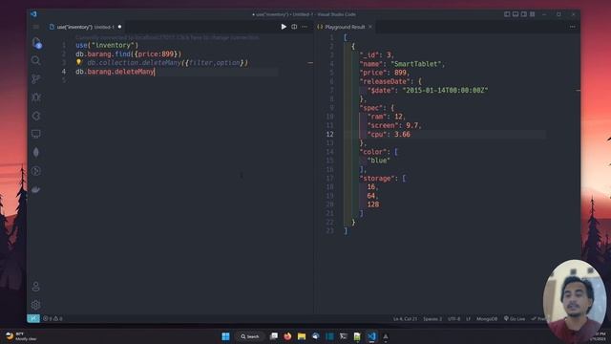
Task: Change end of line via LF status item
Action: pos(468,318)
